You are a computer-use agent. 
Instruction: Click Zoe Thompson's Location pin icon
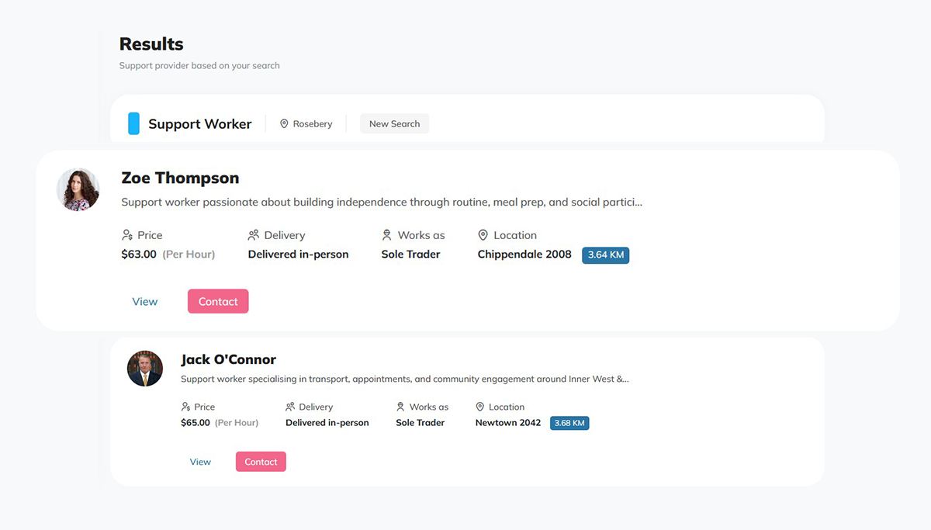(x=483, y=235)
